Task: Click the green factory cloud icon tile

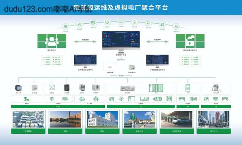Action: tap(190, 41)
